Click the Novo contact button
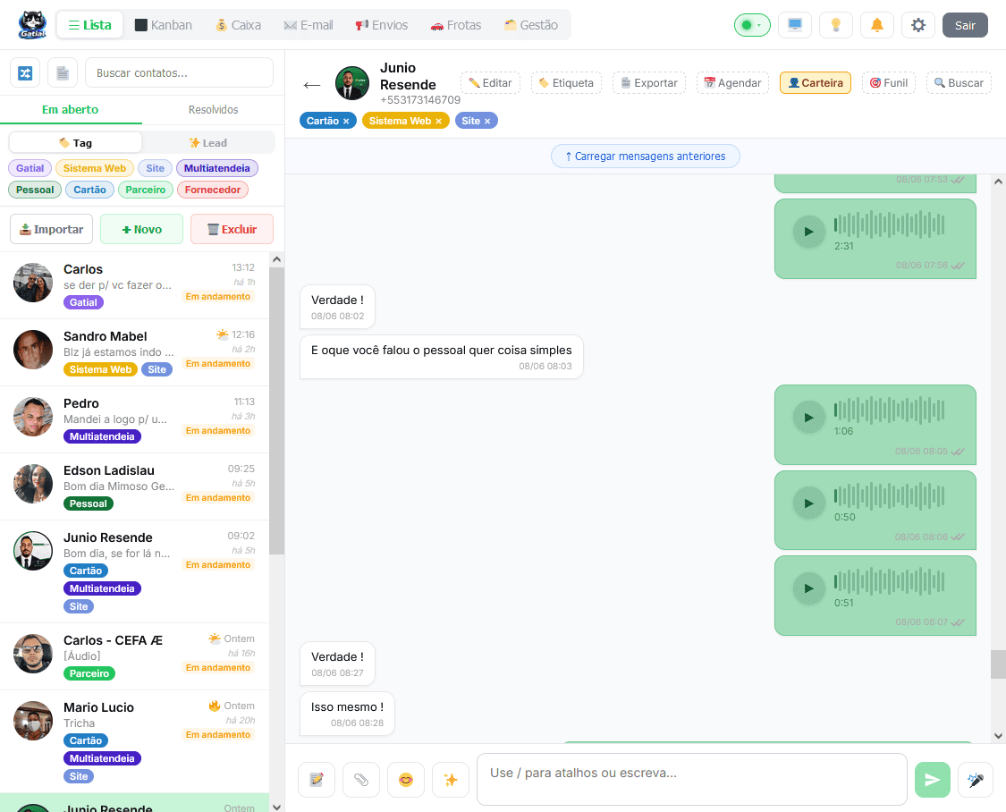The image size is (1006, 812). 142,229
